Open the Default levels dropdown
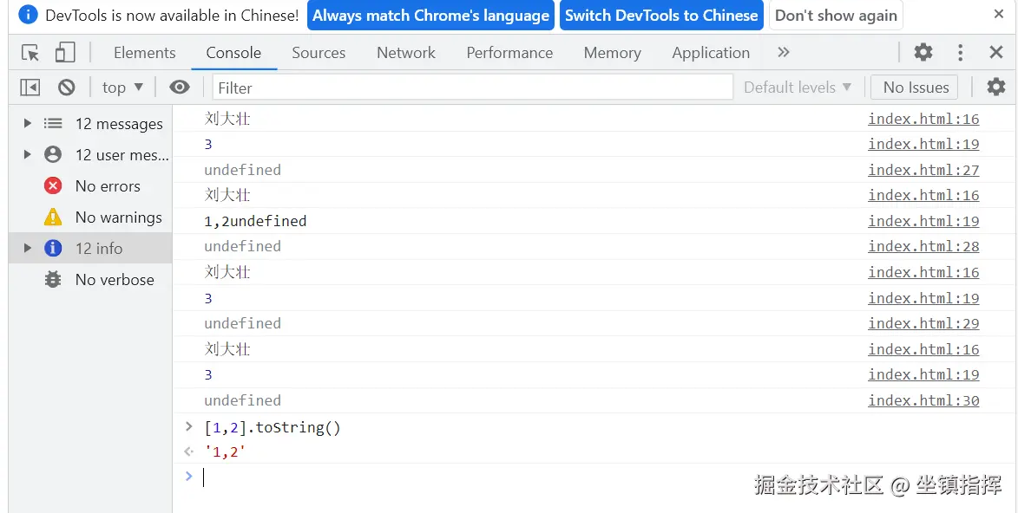Viewport: 1018px width, 513px height. [x=798, y=87]
